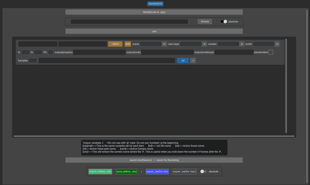Screen dimensions: 310x185
Task: Click the orange .blend button
Action: 115,44
